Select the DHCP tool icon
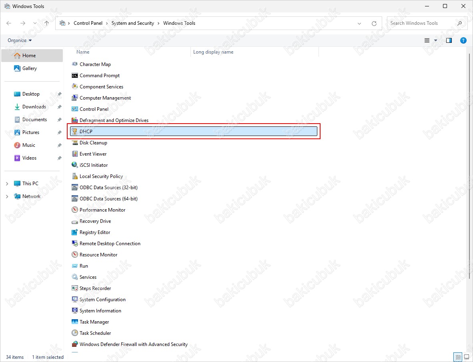The image size is (473, 362). (74, 131)
